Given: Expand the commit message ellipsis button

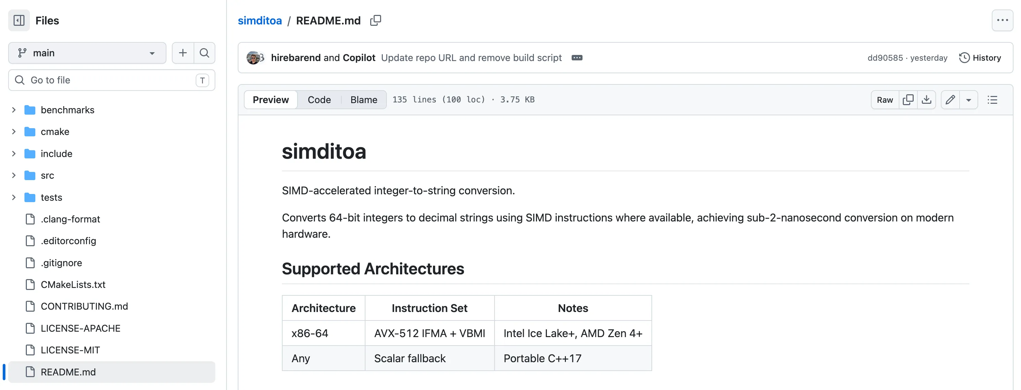Looking at the screenshot, I should [x=577, y=58].
